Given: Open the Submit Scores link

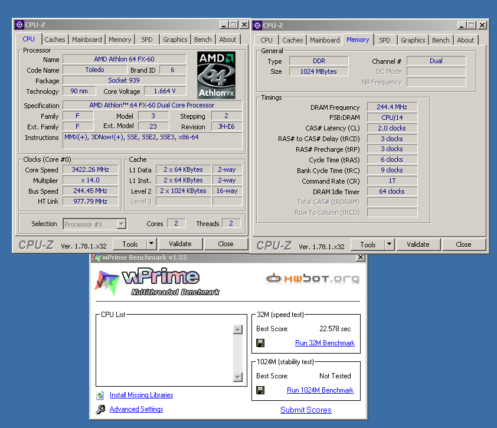Looking at the screenshot, I should [306, 410].
